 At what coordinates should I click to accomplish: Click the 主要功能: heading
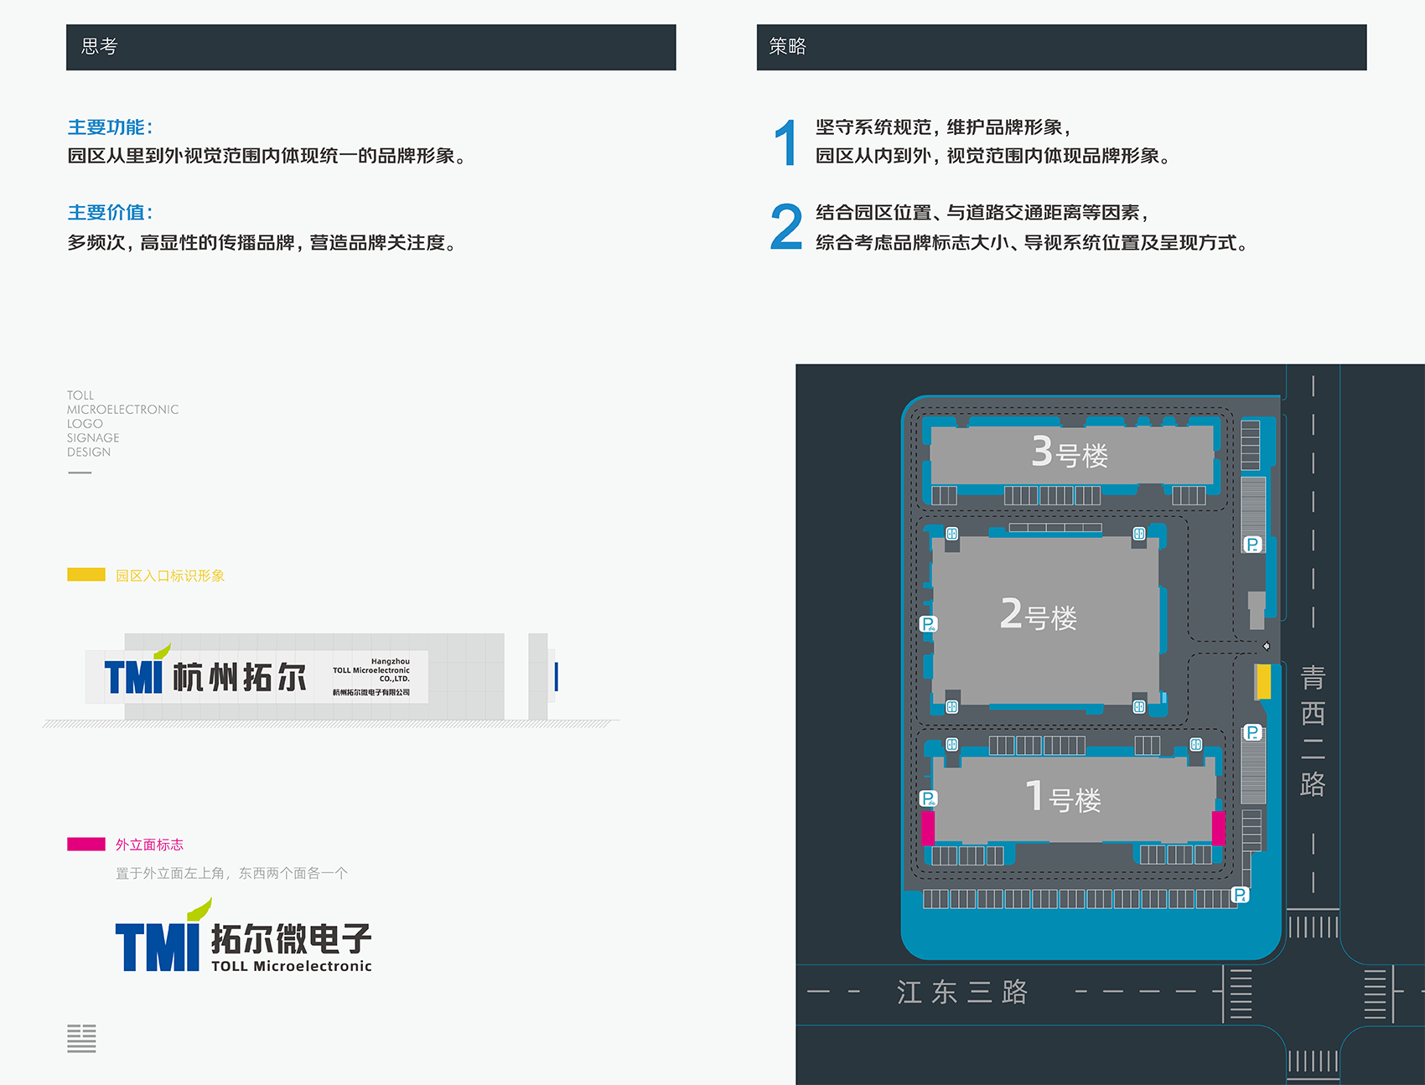point(110,127)
